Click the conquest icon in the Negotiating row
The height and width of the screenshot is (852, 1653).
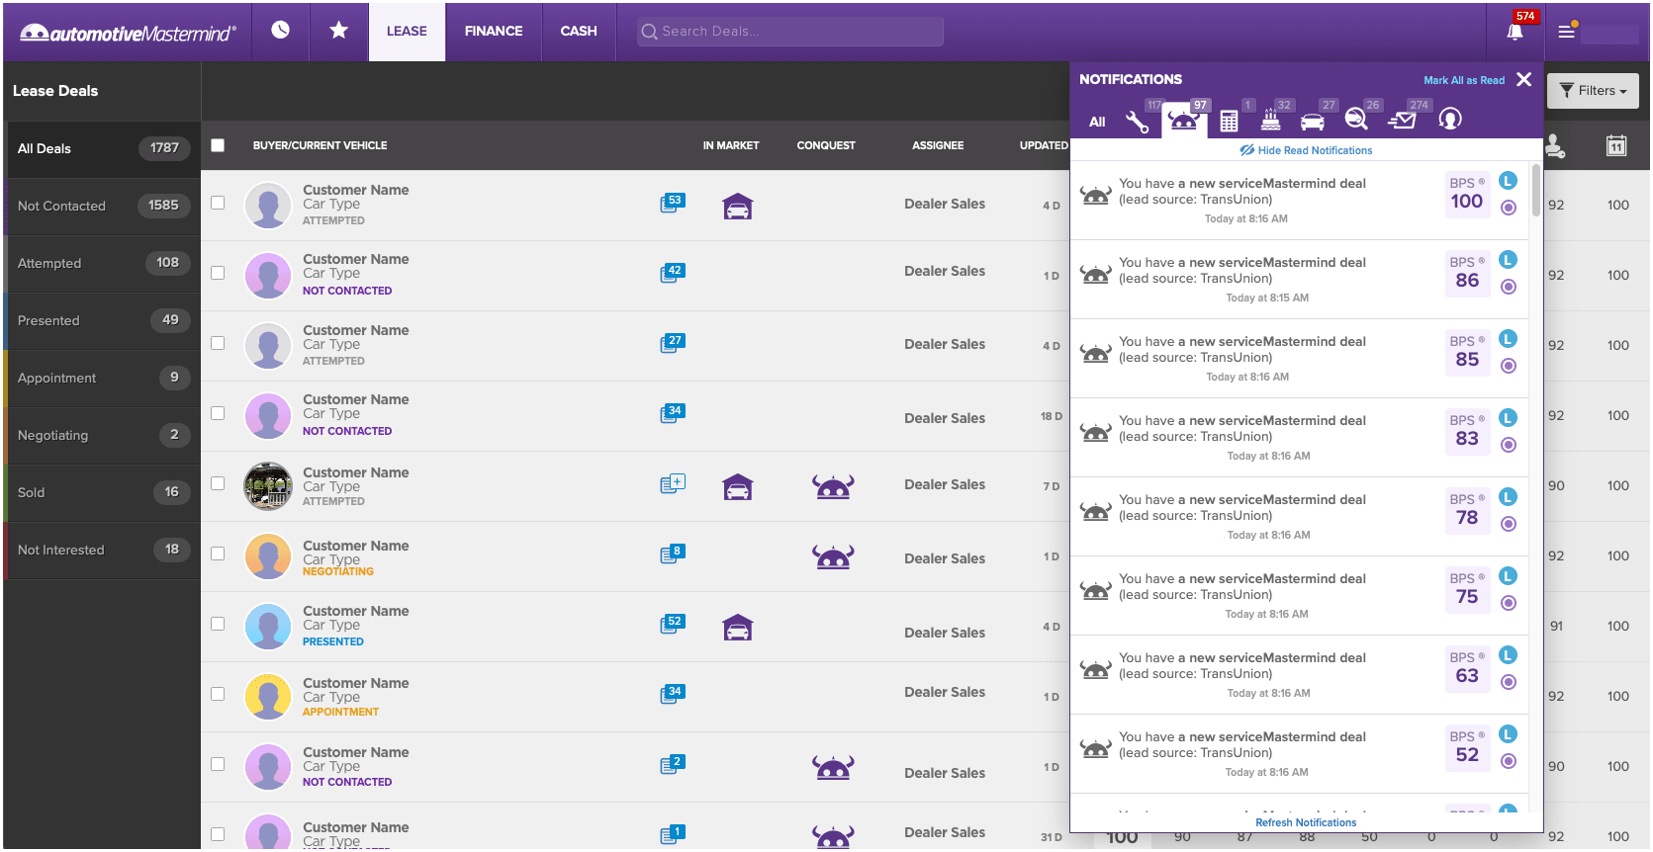[833, 556]
